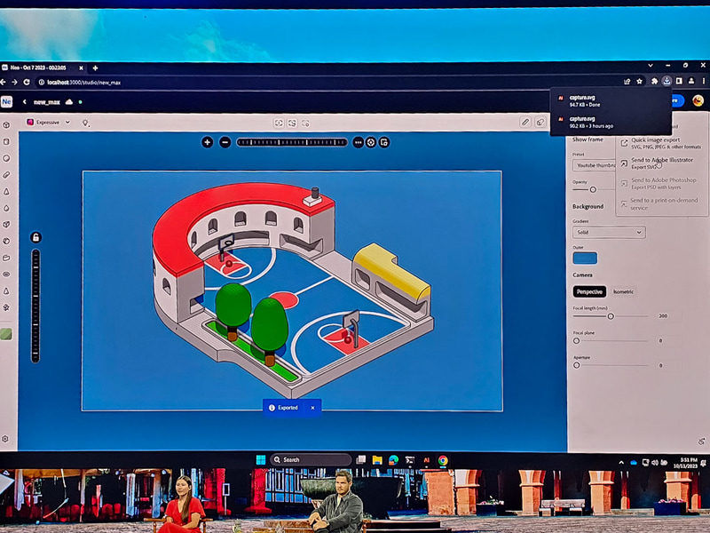Open settings gear at sidebar bottom
The height and width of the screenshot is (533, 710).
5,439
